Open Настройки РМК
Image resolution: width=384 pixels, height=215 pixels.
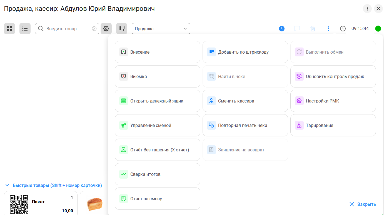tap(333, 101)
